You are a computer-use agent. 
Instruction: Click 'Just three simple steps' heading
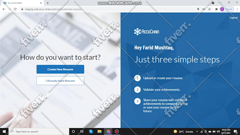[177, 59]
